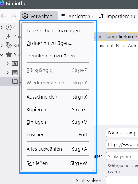Select the tags icon in the sidebar
The image size is (138, 184).
[9, 45]
